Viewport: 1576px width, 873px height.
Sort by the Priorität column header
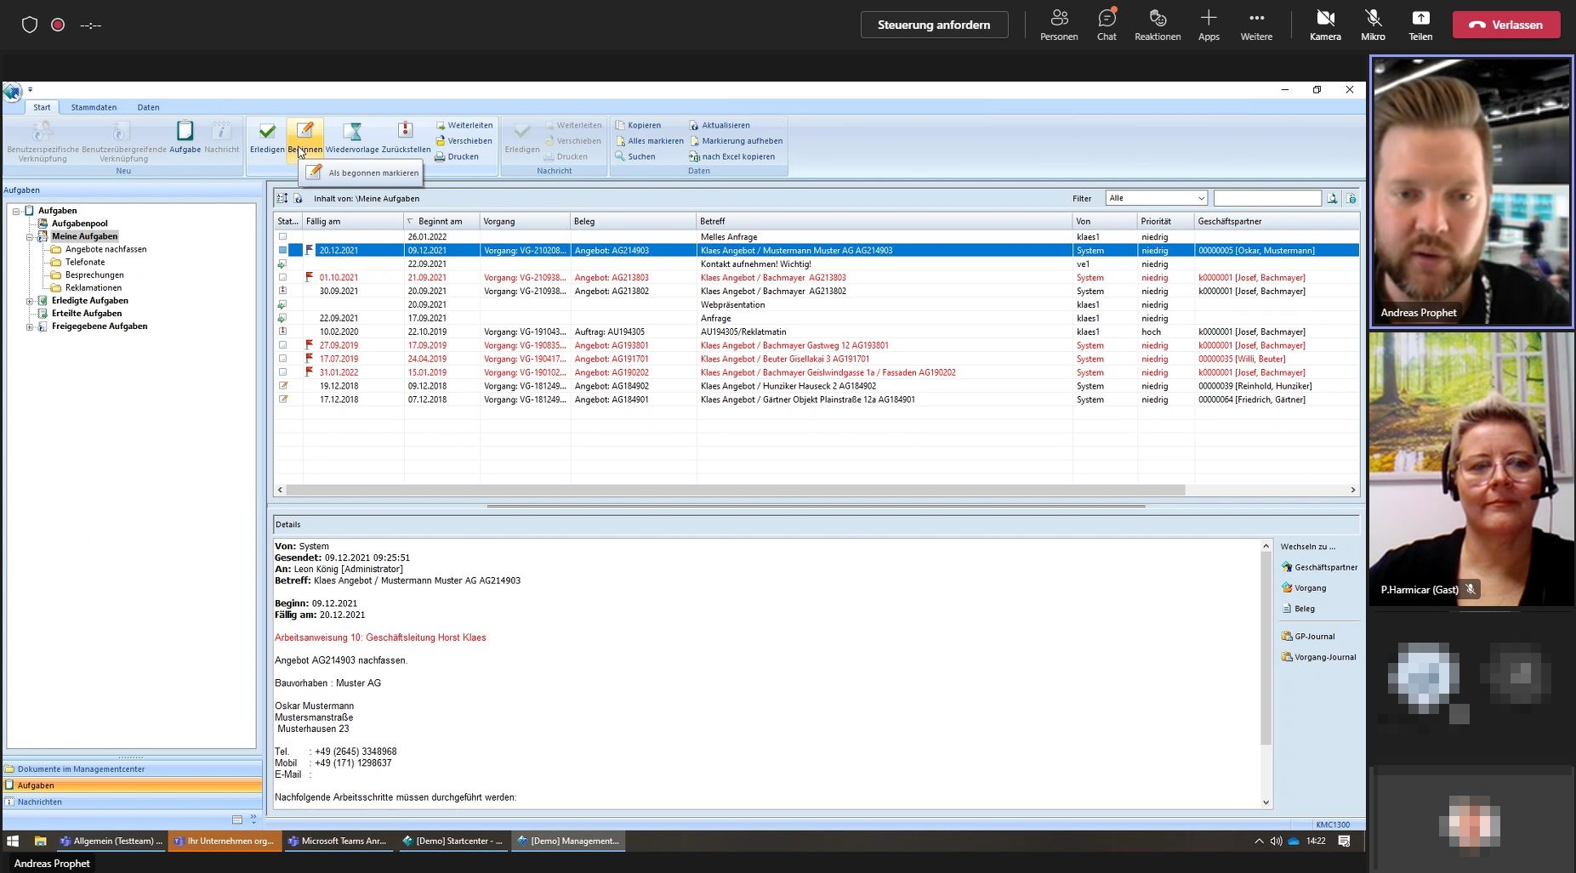(1165, 221)
